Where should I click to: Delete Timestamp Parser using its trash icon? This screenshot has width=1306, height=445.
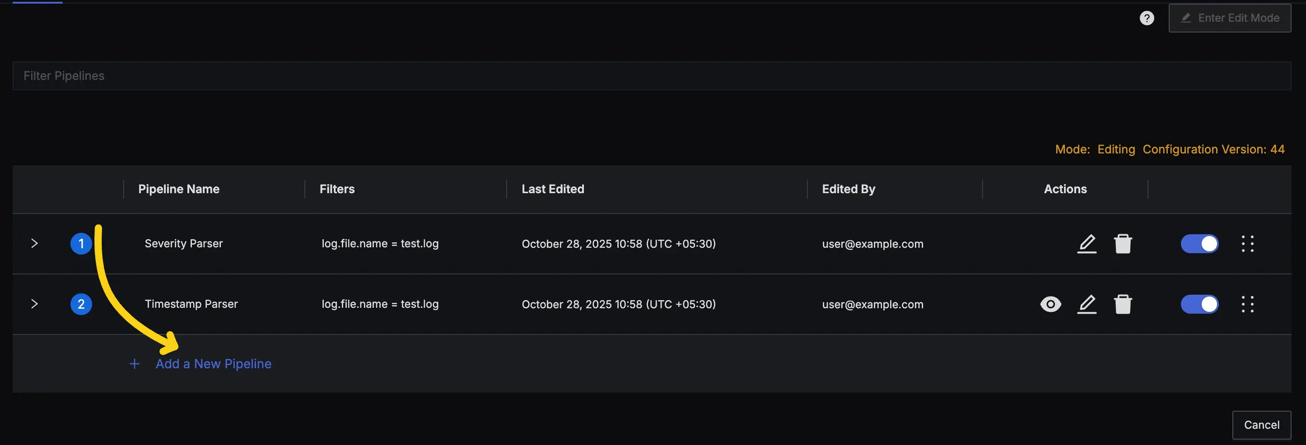[1123, 304]
